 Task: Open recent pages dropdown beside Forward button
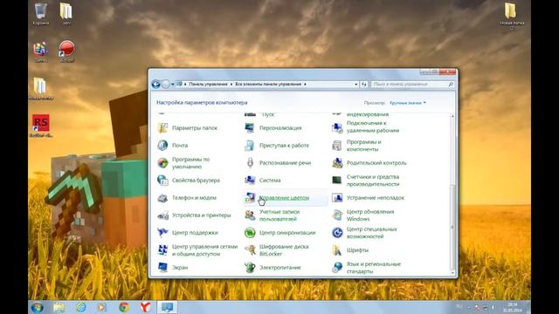tap(173, 85)
